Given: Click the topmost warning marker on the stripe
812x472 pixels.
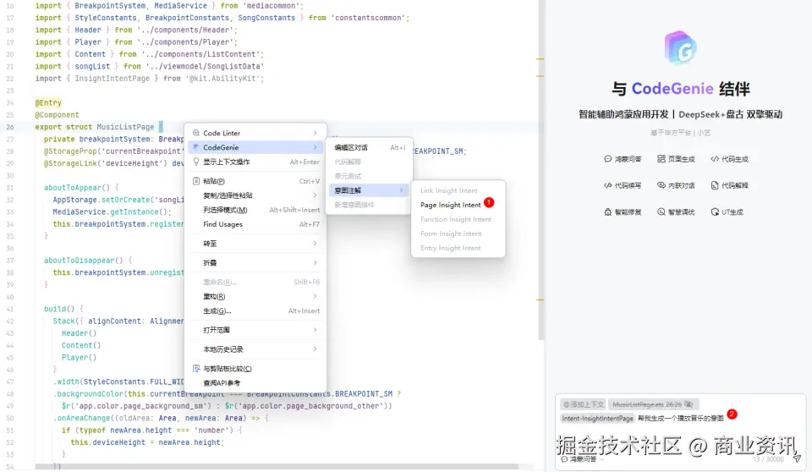Looking at the screenshot, I should point(540,59).
